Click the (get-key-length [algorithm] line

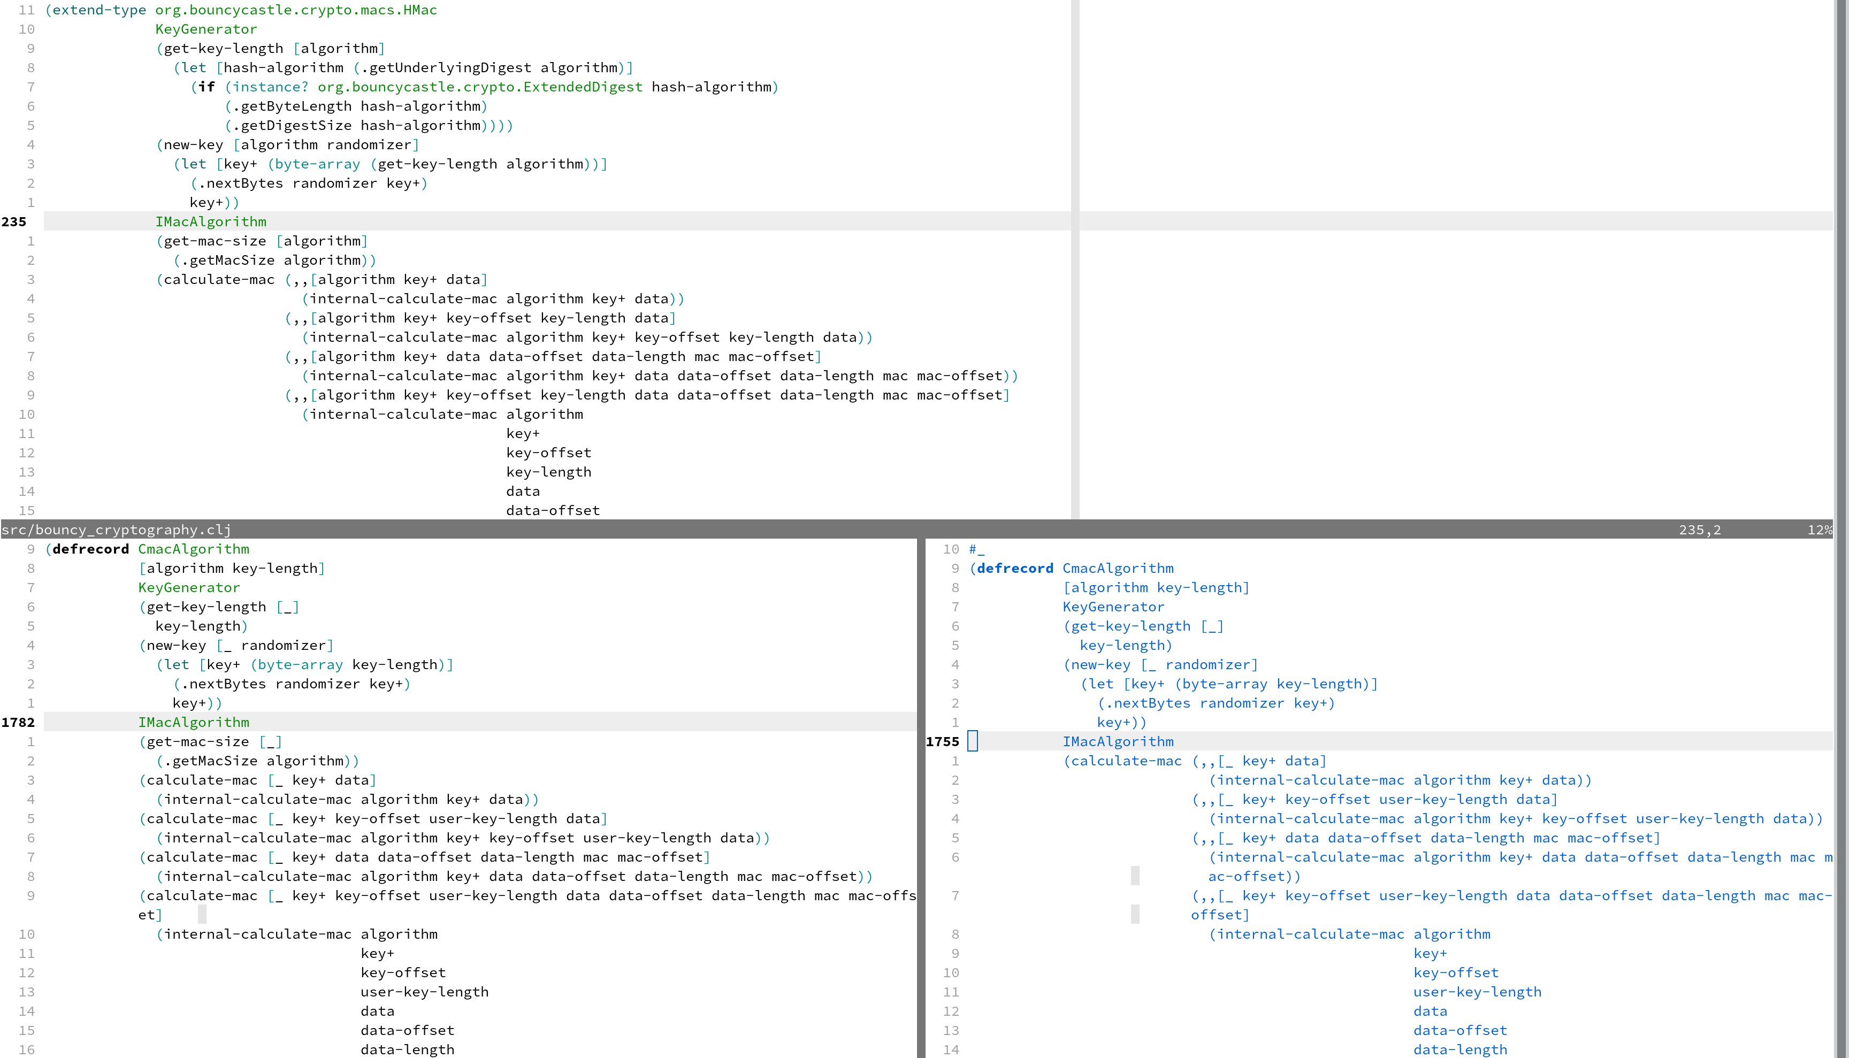click(270, 49)
